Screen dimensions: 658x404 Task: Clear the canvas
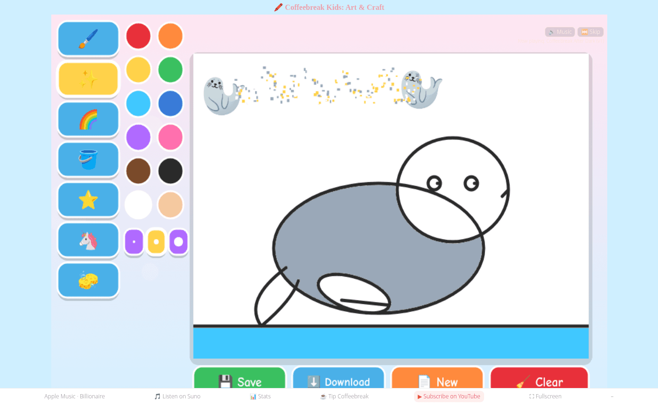point(539,378)
